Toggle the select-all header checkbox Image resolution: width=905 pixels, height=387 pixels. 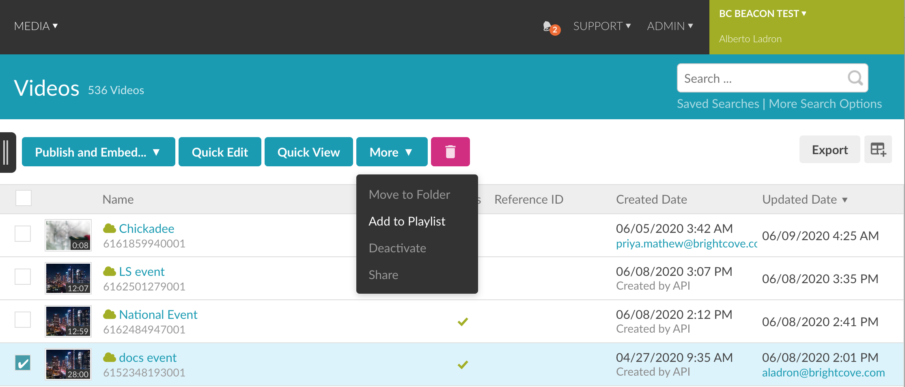pyautogui.click(x=24, y=198)
